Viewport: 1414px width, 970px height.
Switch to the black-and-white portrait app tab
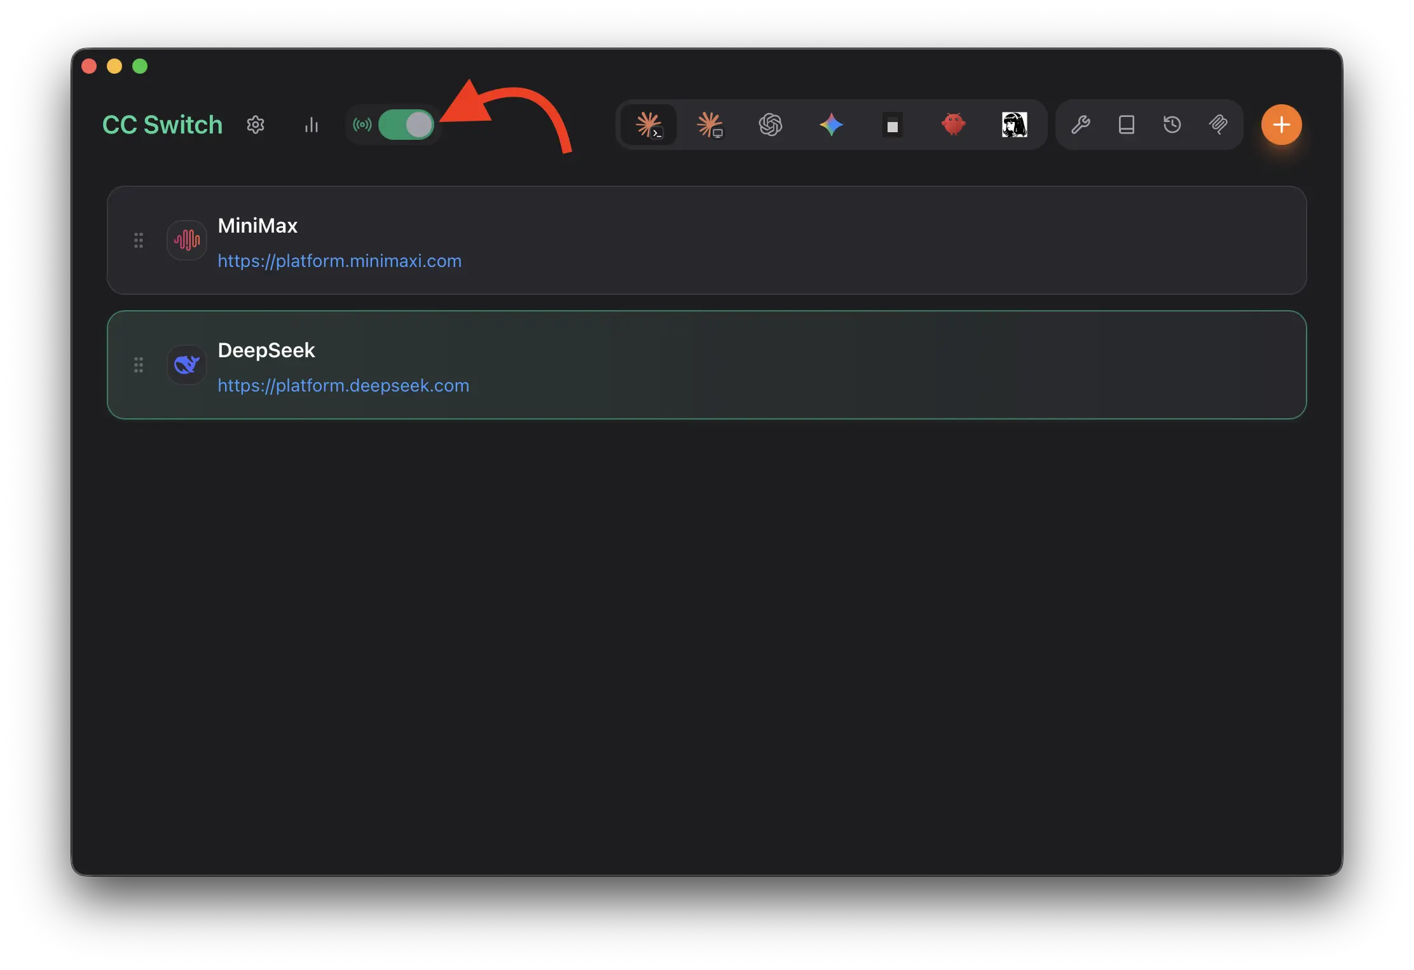click(x=1014, y=125)
